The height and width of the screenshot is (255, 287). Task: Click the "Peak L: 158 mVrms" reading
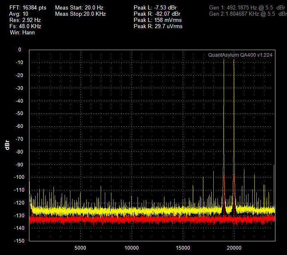(x=158, y=20)
